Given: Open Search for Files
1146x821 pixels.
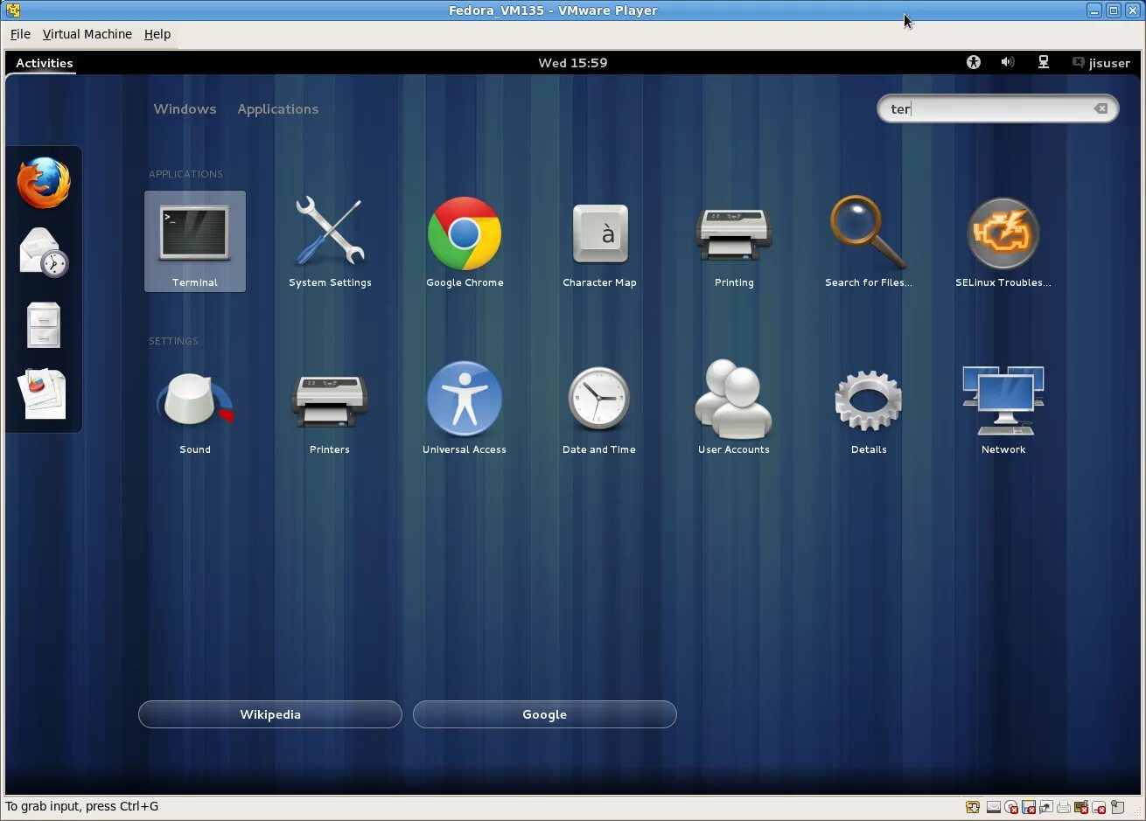Looking at the screenshot, I should click(x=869, y=241).
